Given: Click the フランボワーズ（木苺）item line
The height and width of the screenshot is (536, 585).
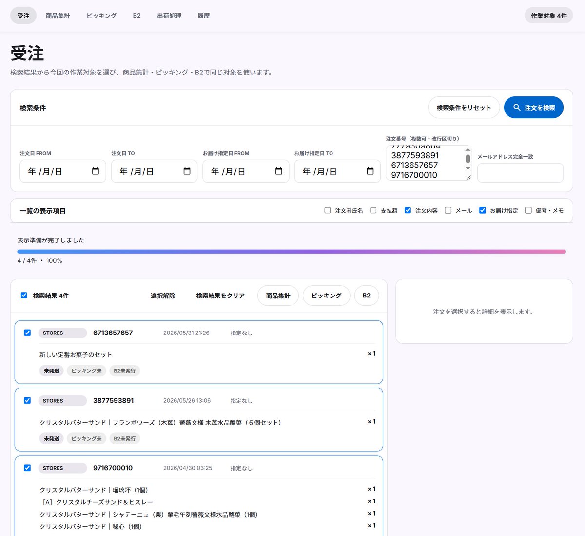Looking at the screenshot, I should [161, 423].
